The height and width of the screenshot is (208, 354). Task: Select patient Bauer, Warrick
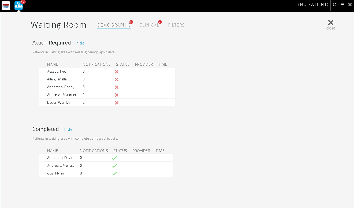[59, 102]
